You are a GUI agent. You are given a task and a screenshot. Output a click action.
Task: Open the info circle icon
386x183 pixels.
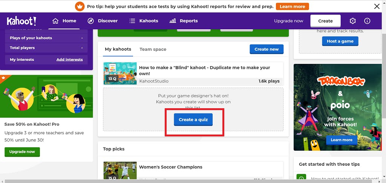[x=367, y=21]
